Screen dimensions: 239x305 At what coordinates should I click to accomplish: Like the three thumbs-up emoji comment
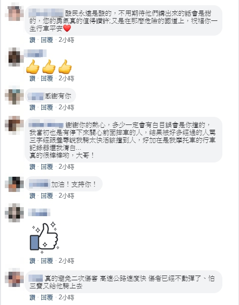tap(32, 78)
